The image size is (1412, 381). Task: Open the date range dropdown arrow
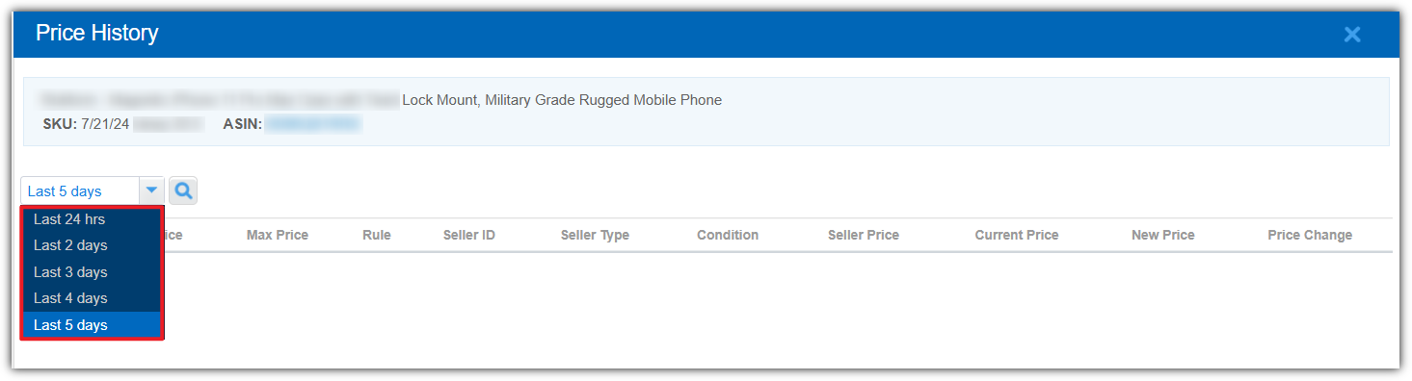[151, 190]
